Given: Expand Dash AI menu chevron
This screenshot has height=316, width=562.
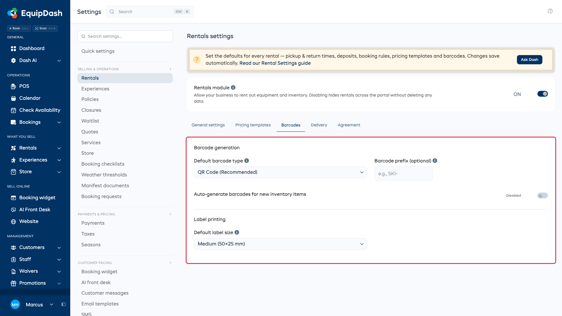Looking at the screenshot, I should (59, 61).
